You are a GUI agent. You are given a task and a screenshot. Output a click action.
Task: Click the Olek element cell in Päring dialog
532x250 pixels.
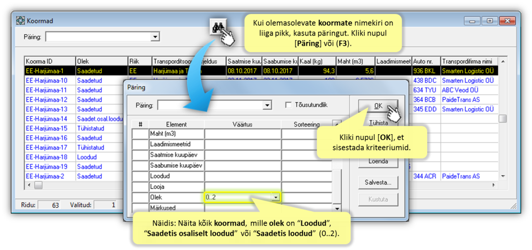point(177,197)
